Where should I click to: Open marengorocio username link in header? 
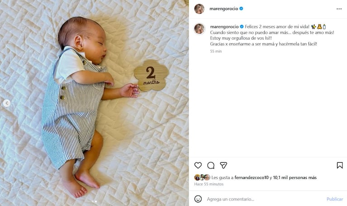224,9
